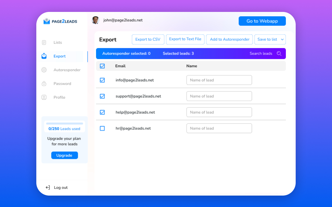The image size is (332, 207).
Task: Click the Selected leads: 3 status text
Action: click(178, 54)
